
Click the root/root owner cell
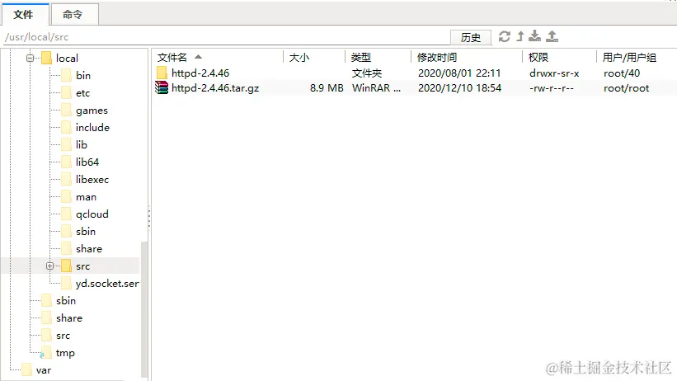626,88
